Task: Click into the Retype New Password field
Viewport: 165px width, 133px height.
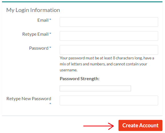Action: pos(109,100)
